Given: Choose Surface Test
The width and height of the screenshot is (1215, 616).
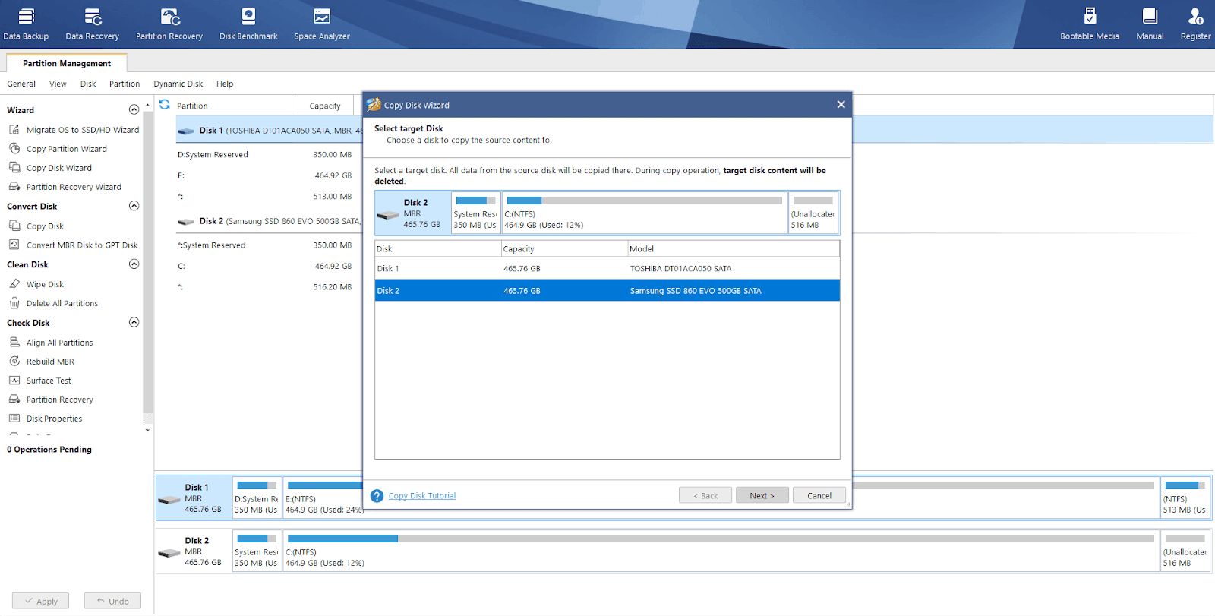Looking at the screenshot, I should coord(39,381).
